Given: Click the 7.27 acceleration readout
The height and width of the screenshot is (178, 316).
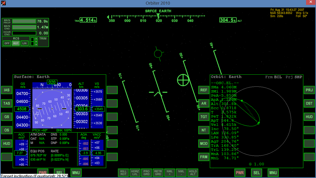Looking at the screenshot, I should coord(21,153).
